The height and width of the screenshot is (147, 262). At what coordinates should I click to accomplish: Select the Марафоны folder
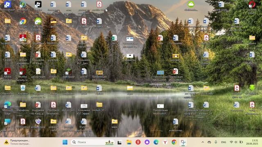point(23,105)
